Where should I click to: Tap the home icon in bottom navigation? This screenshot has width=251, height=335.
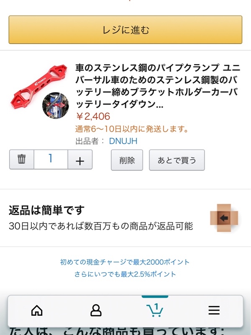point(37,310)
